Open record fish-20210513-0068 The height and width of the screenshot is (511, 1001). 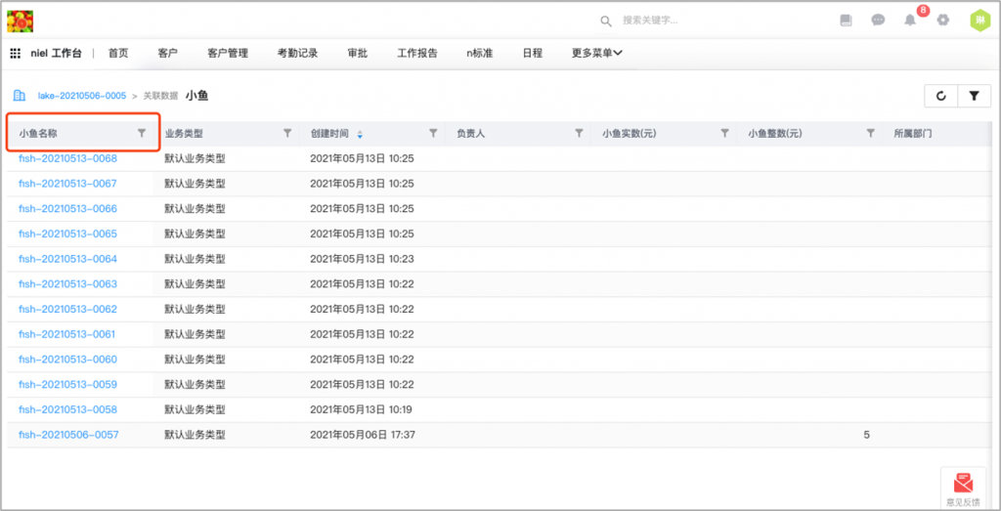coord(67,158)
